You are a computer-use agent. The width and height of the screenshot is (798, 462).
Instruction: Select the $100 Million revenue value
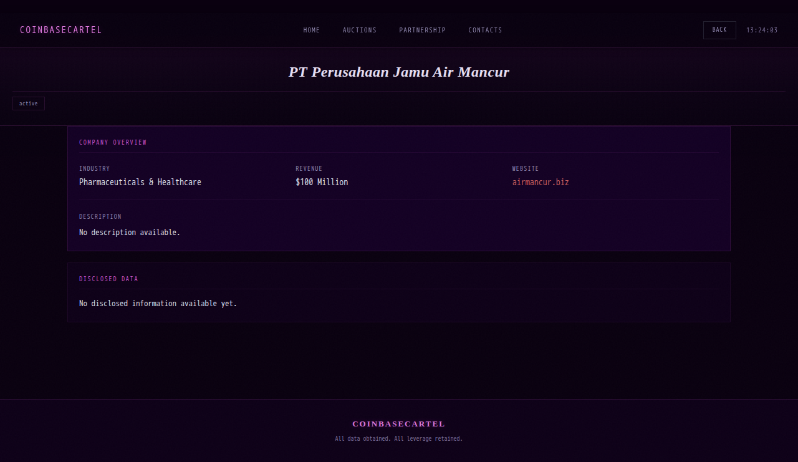[322, 182]
